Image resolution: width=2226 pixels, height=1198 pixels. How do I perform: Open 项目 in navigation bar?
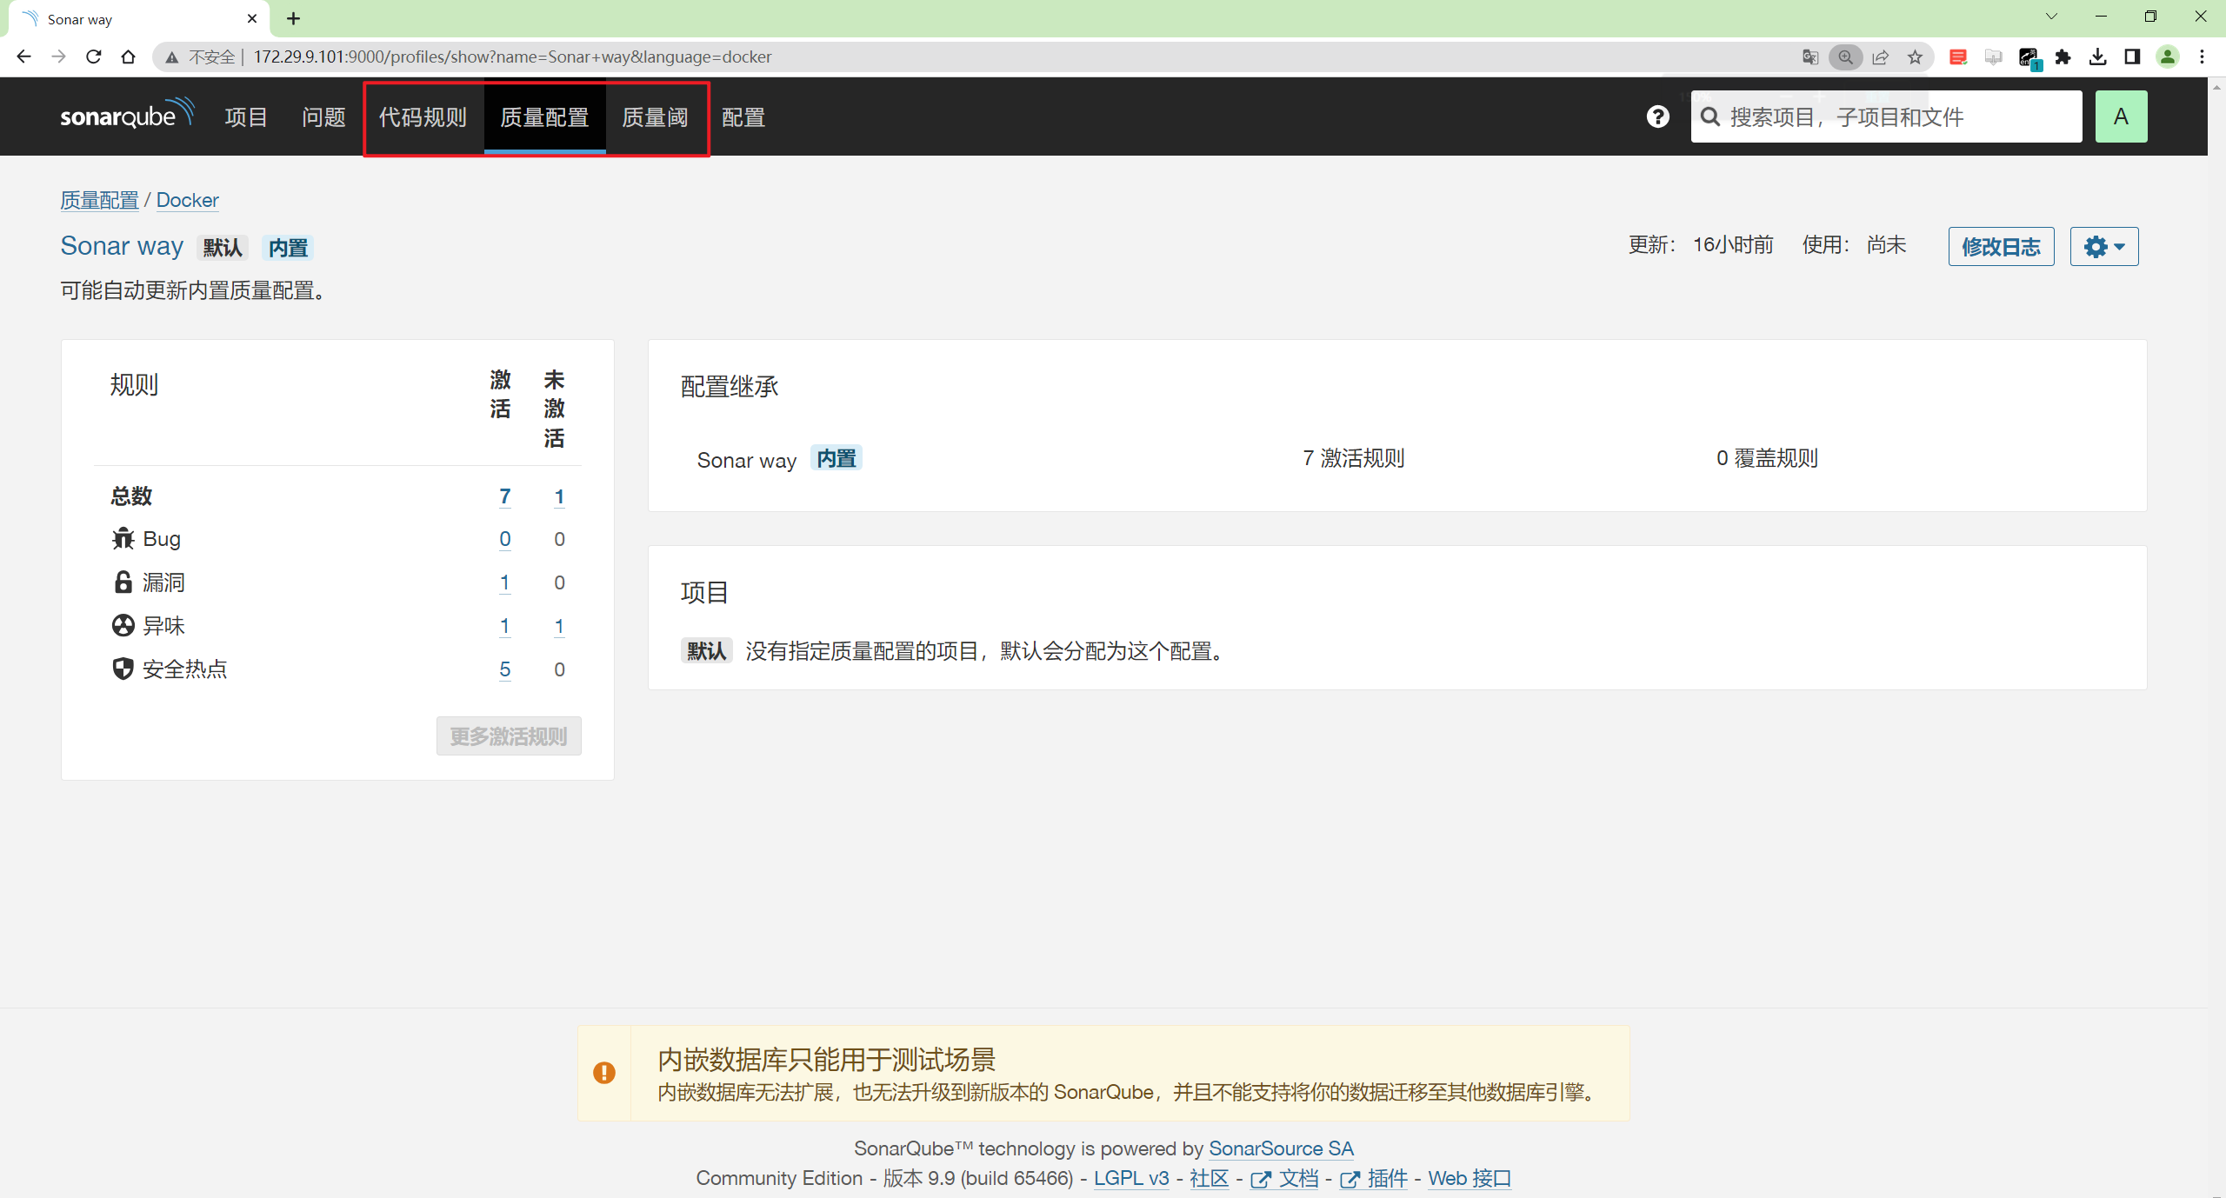pyautogui.click(x=246, y=116)
